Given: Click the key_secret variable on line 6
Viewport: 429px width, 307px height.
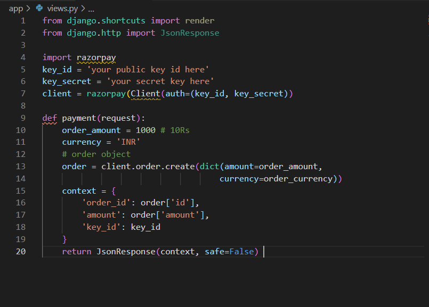Looking at the screenshot, I should tap(67, 81).
